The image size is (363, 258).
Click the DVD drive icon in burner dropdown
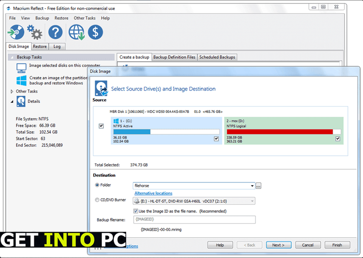pyautogui.click(x=137, y=201)
